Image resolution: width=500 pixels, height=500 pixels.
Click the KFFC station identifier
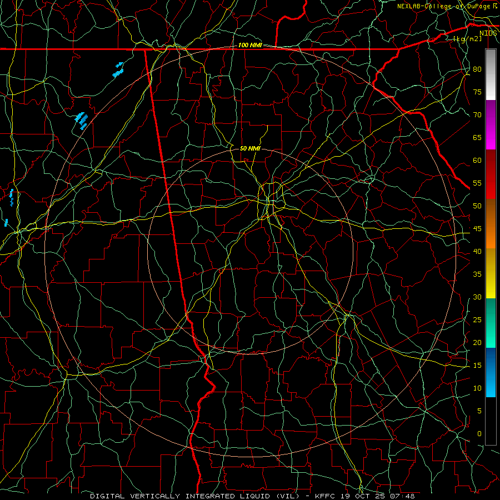(x=326, y=496)
